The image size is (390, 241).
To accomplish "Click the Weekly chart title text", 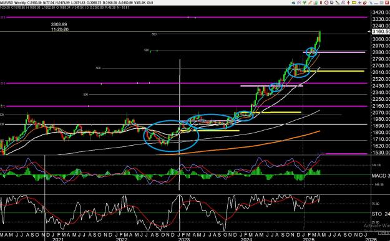I will [19, 2].
